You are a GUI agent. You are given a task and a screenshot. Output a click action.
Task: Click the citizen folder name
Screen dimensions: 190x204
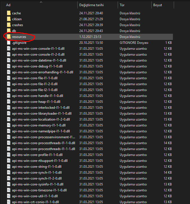pos(17,19)
